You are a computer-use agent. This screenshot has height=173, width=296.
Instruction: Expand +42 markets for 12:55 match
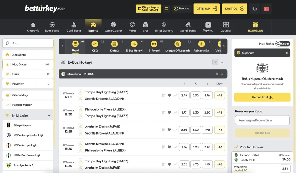click(x=220, y=130)
